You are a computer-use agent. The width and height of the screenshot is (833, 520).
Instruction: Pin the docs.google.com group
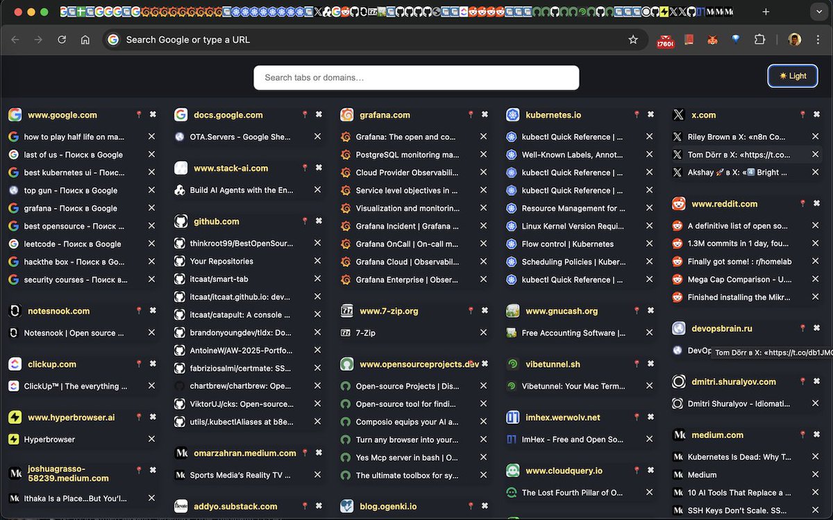point(305,114)
